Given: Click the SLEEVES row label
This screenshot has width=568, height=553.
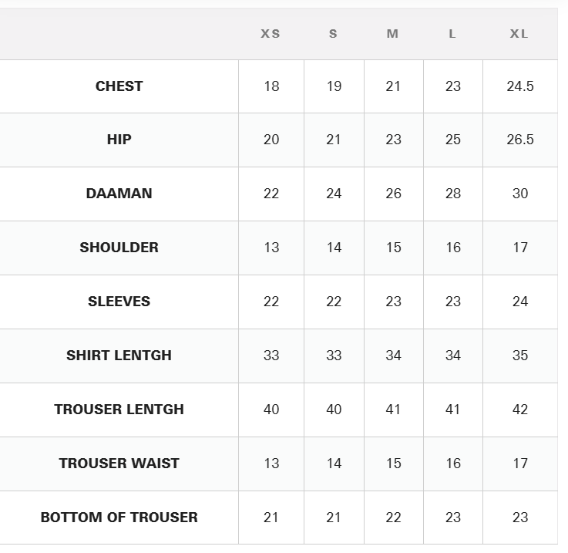Looking at the screenshot, I should pos(119,302).
